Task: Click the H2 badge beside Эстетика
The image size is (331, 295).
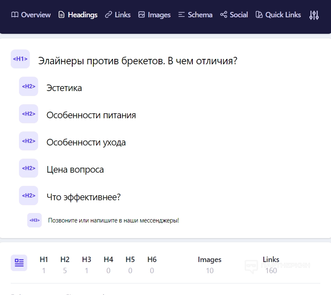Action: [x=28, y=87]
